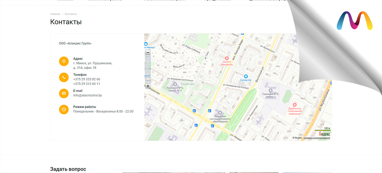Click the colorful M logo in corner
This screenshot has height=173, width=382.
pyautogui.click(x=354, y=21)
